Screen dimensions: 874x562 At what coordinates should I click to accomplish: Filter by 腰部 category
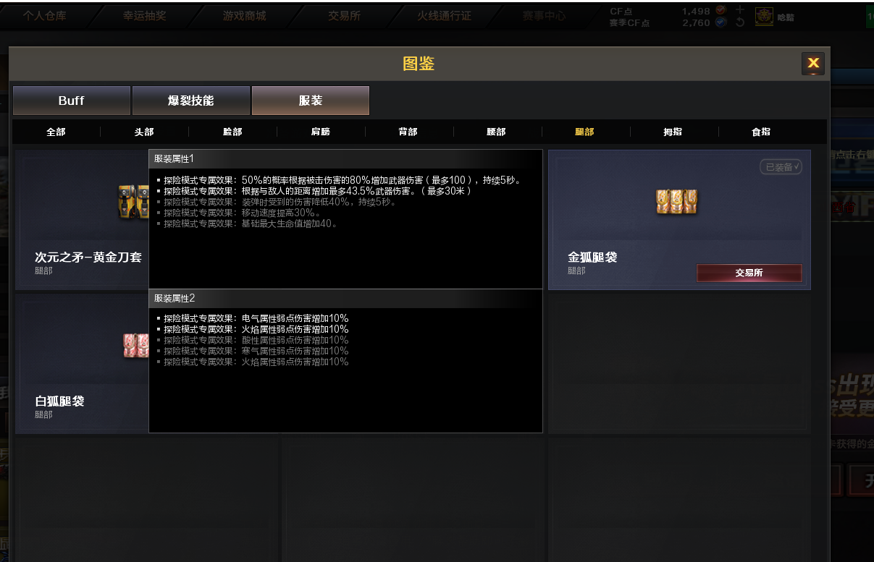pos(496,132)
